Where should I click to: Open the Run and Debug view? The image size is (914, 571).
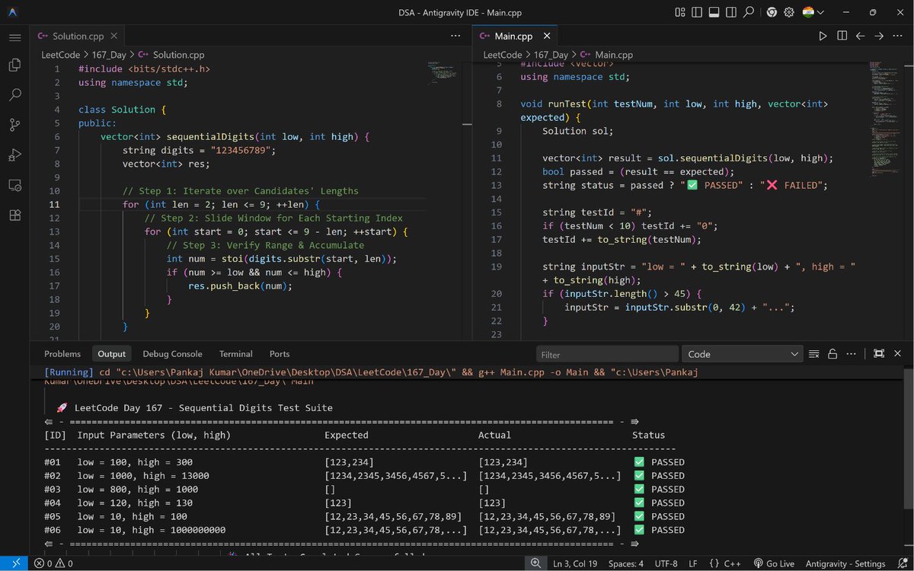pos(14,155)
